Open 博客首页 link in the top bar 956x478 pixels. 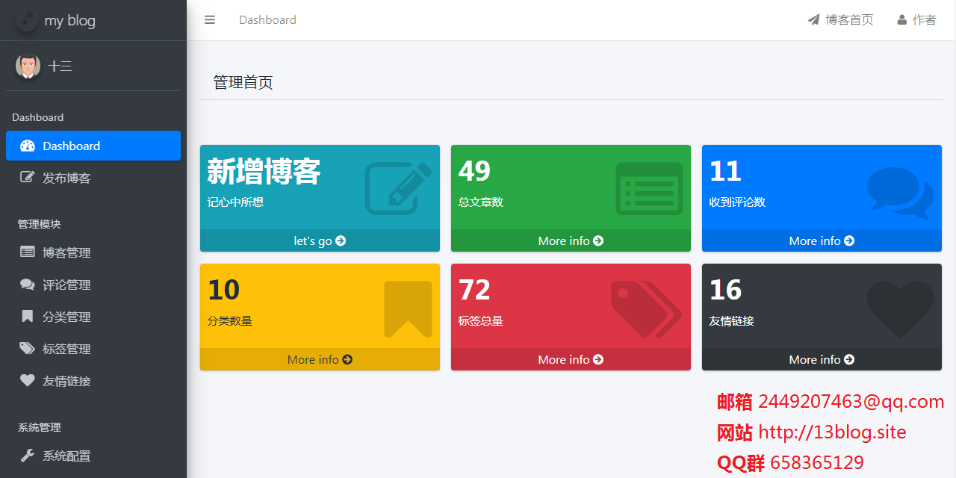tap(840, 20)
